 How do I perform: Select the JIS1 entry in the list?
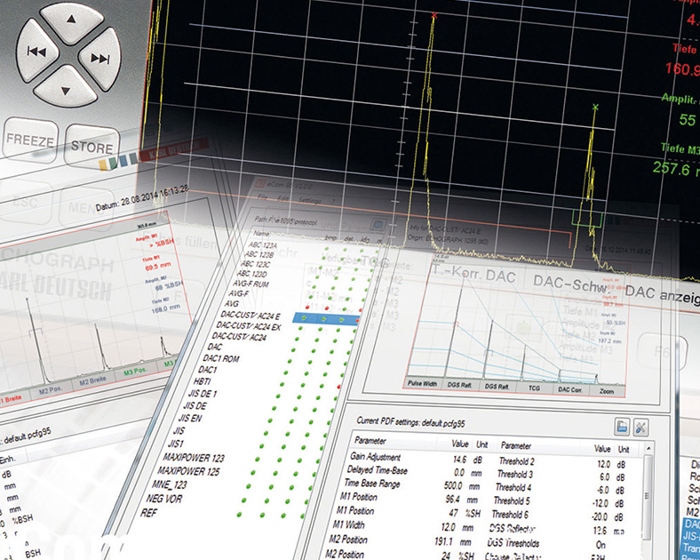(x=176, y=444)
